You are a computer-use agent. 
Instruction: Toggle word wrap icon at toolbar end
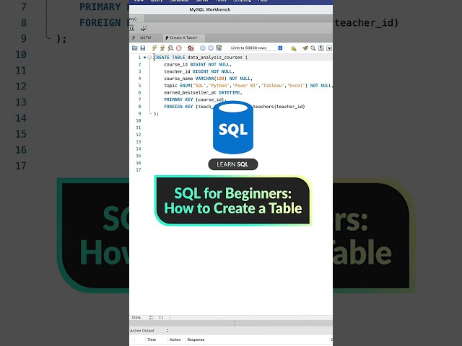pyautogui.click(x=329, y=48)
